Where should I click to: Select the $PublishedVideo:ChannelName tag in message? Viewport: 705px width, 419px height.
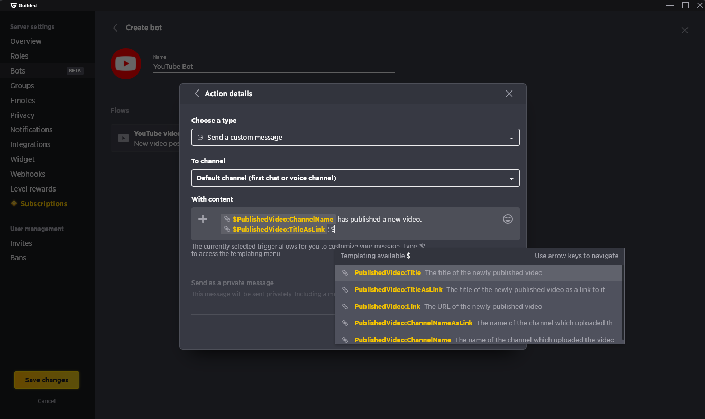pos(278,219)
